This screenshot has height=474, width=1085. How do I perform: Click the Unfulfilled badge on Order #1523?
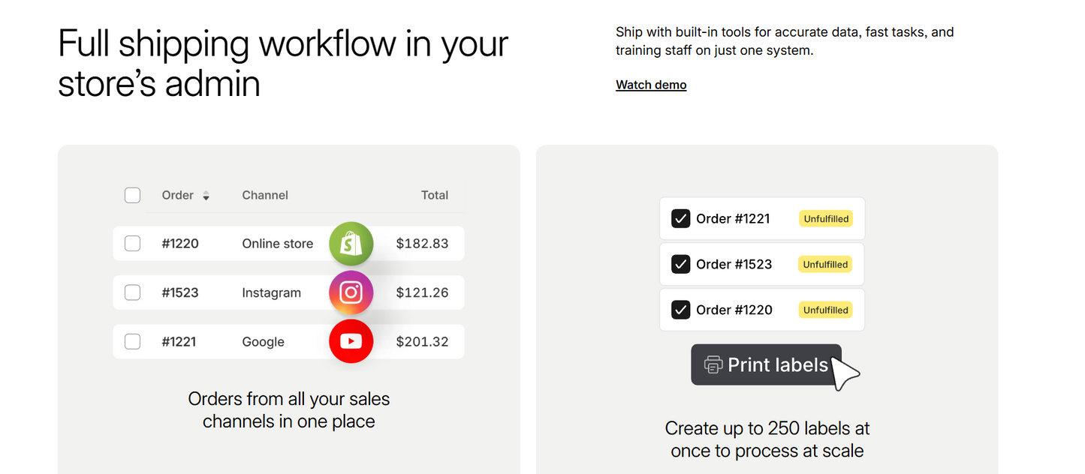pos(825,264)
